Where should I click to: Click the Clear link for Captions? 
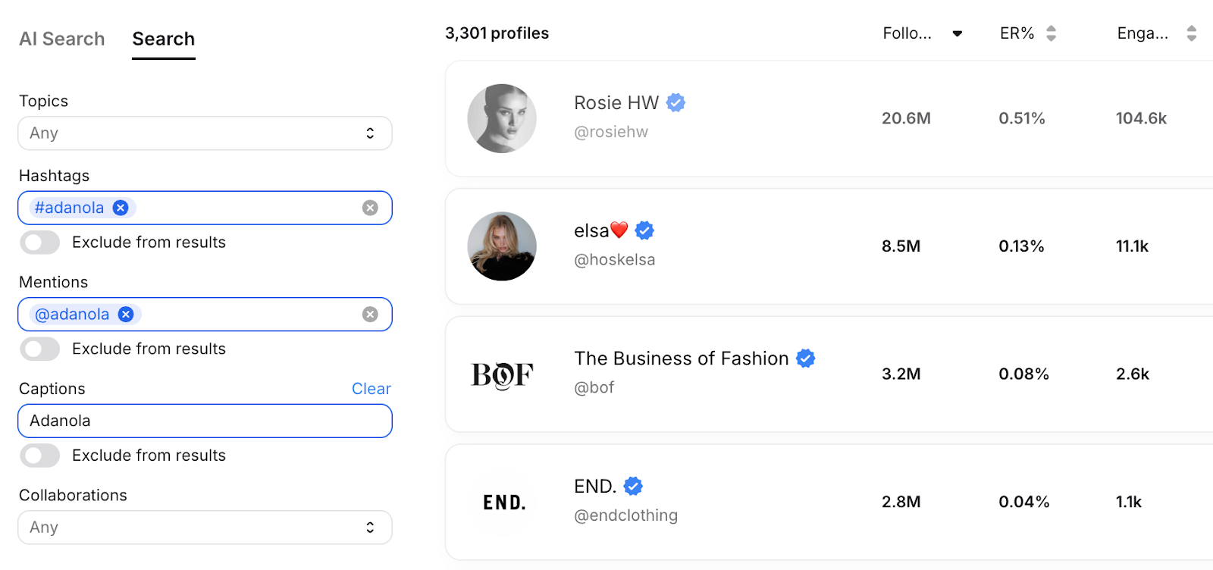click(x=371, y=389)
